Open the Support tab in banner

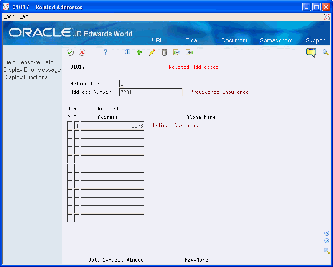(x=315, y=41)
